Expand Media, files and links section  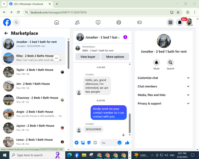[x=164, y=95]
